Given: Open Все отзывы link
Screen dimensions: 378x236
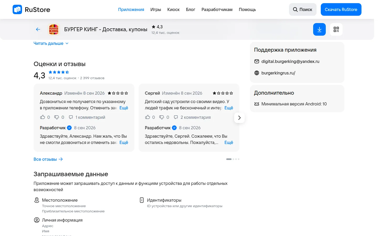Looking at the screenshot, I should pyautogui.click(x=48, y=159).
